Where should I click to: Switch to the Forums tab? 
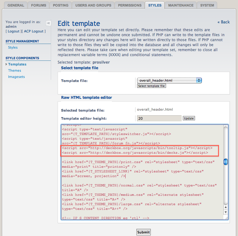[39, 5]
